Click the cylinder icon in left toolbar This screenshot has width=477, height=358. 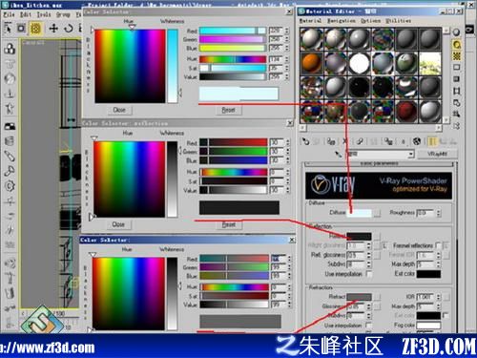pyautogui.click(x=10, y=141)
